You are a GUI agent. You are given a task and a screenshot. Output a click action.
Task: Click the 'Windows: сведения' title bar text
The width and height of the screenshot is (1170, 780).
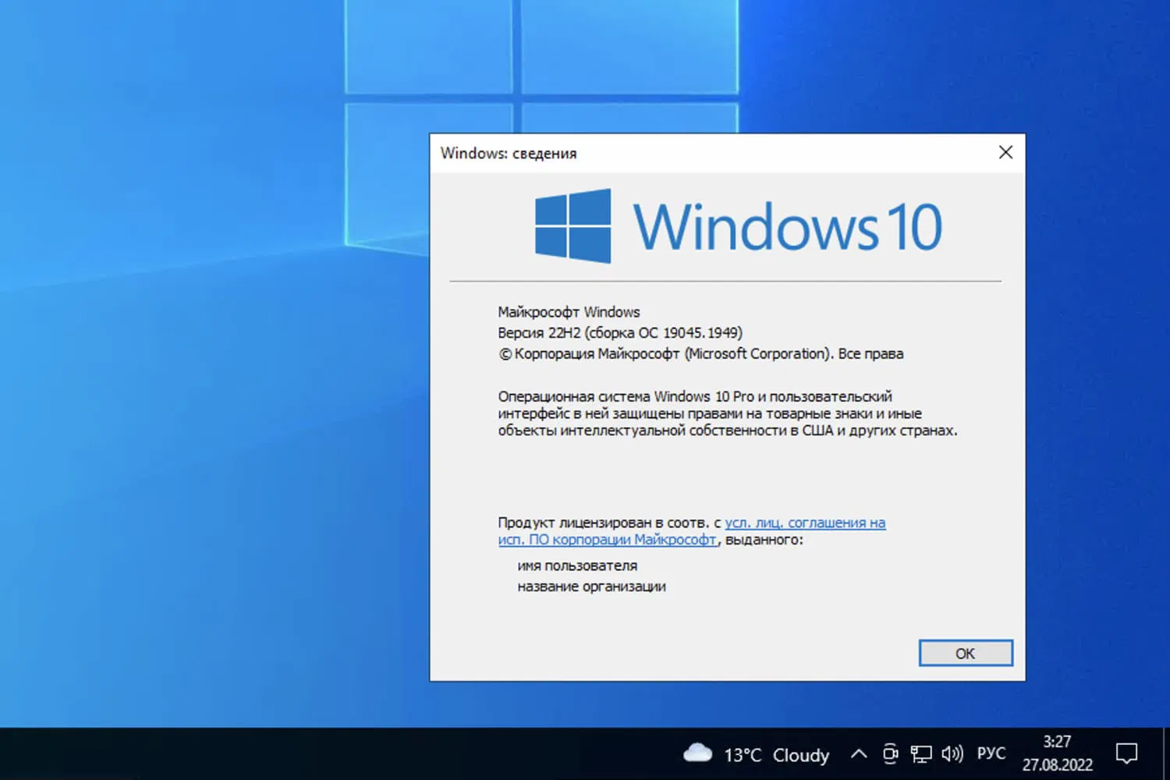click(x=509, y=154)
